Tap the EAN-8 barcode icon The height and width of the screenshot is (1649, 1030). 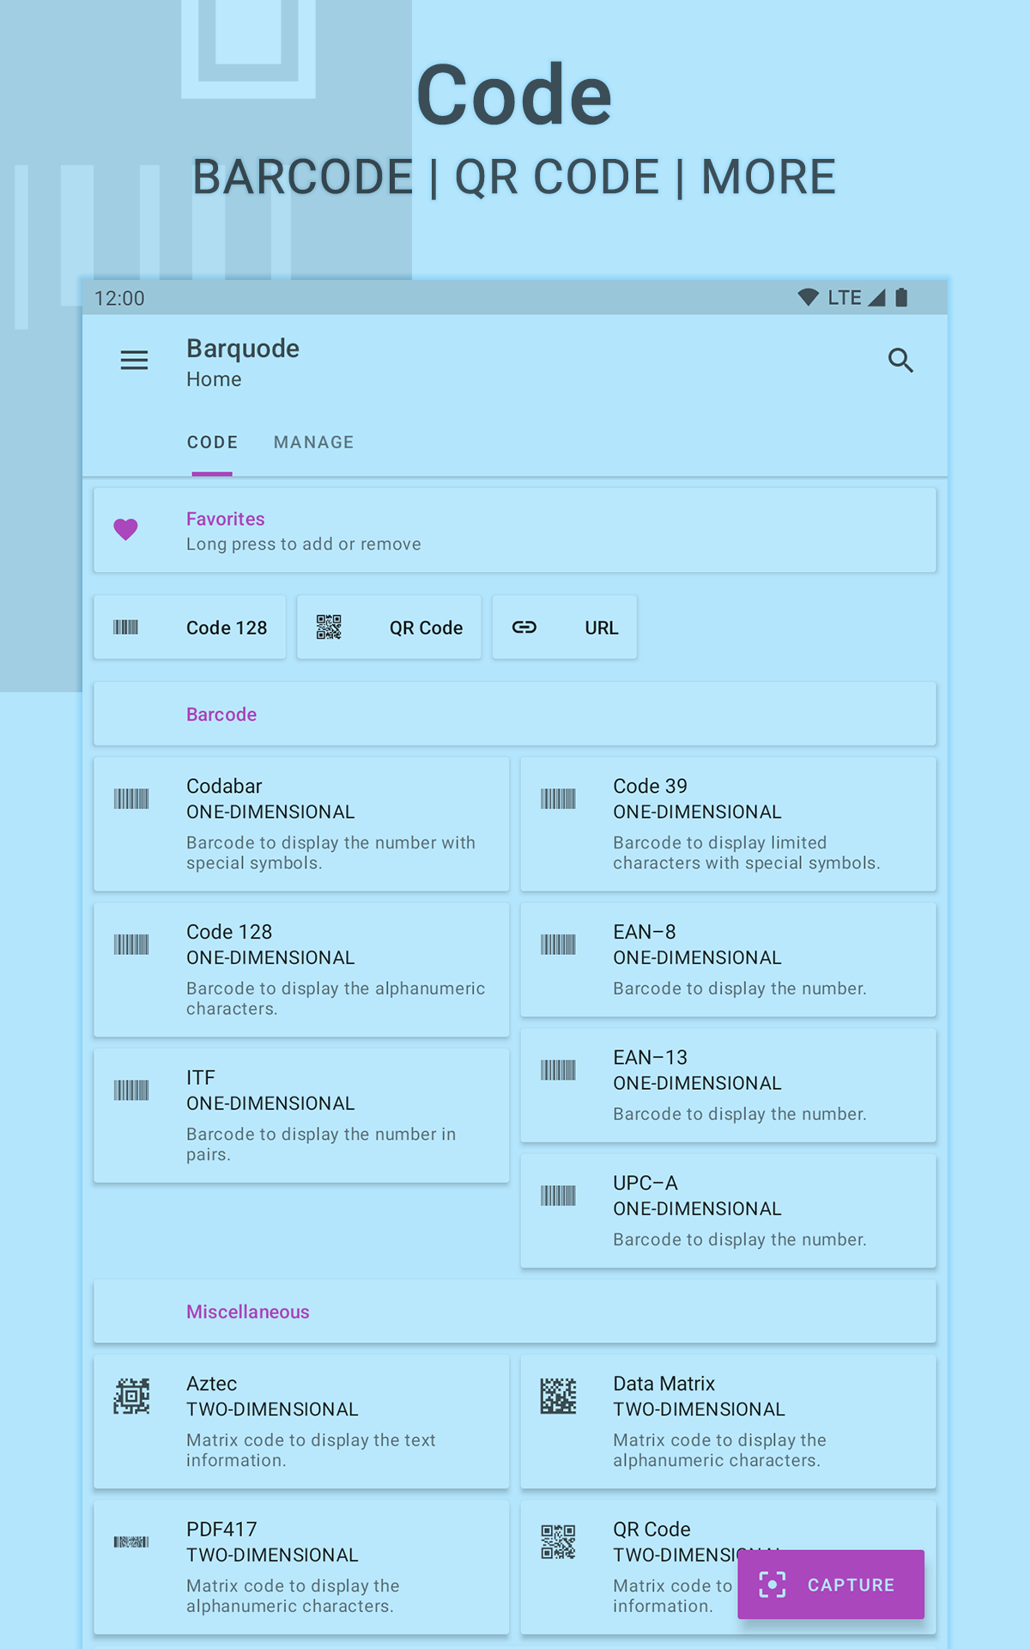(x=558, y=945)
